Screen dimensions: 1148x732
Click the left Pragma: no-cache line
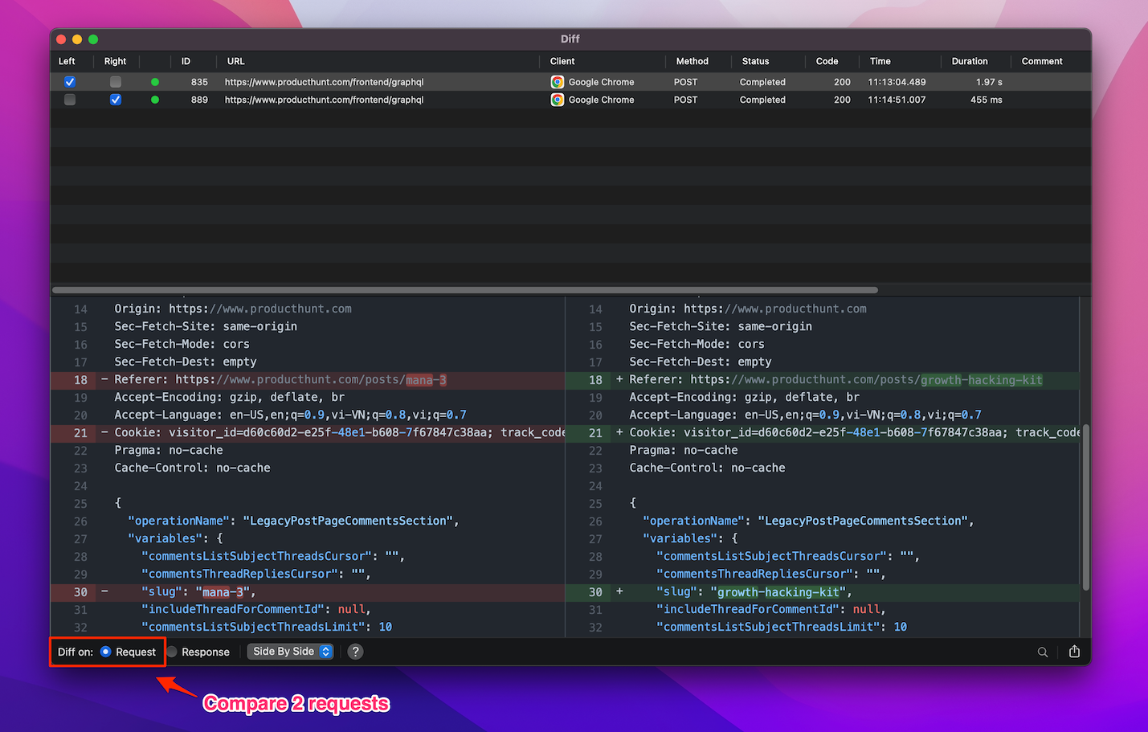(x=169, y=451)
